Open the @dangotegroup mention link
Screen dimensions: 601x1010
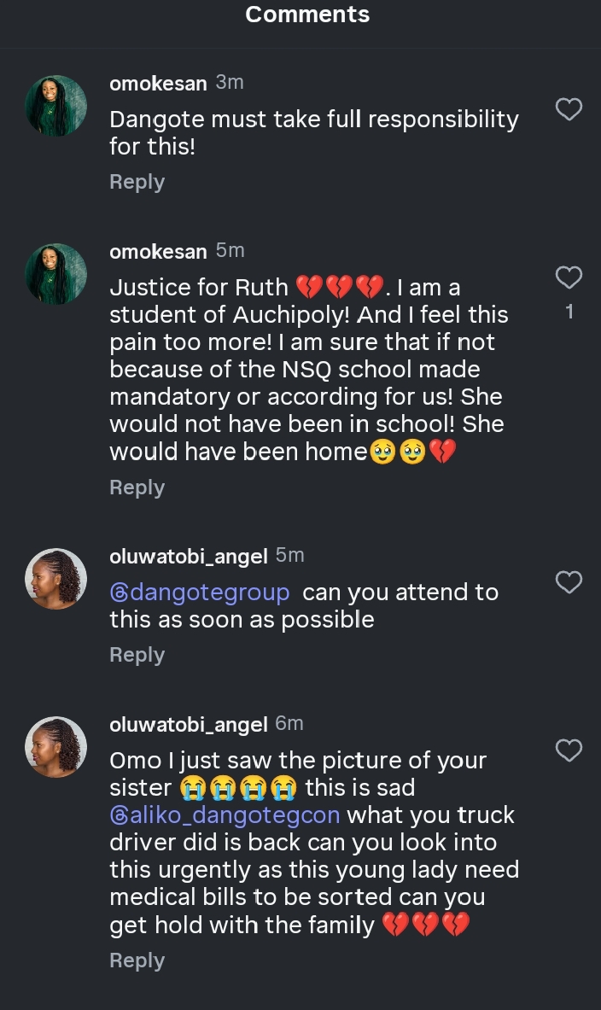pos(200,593)
